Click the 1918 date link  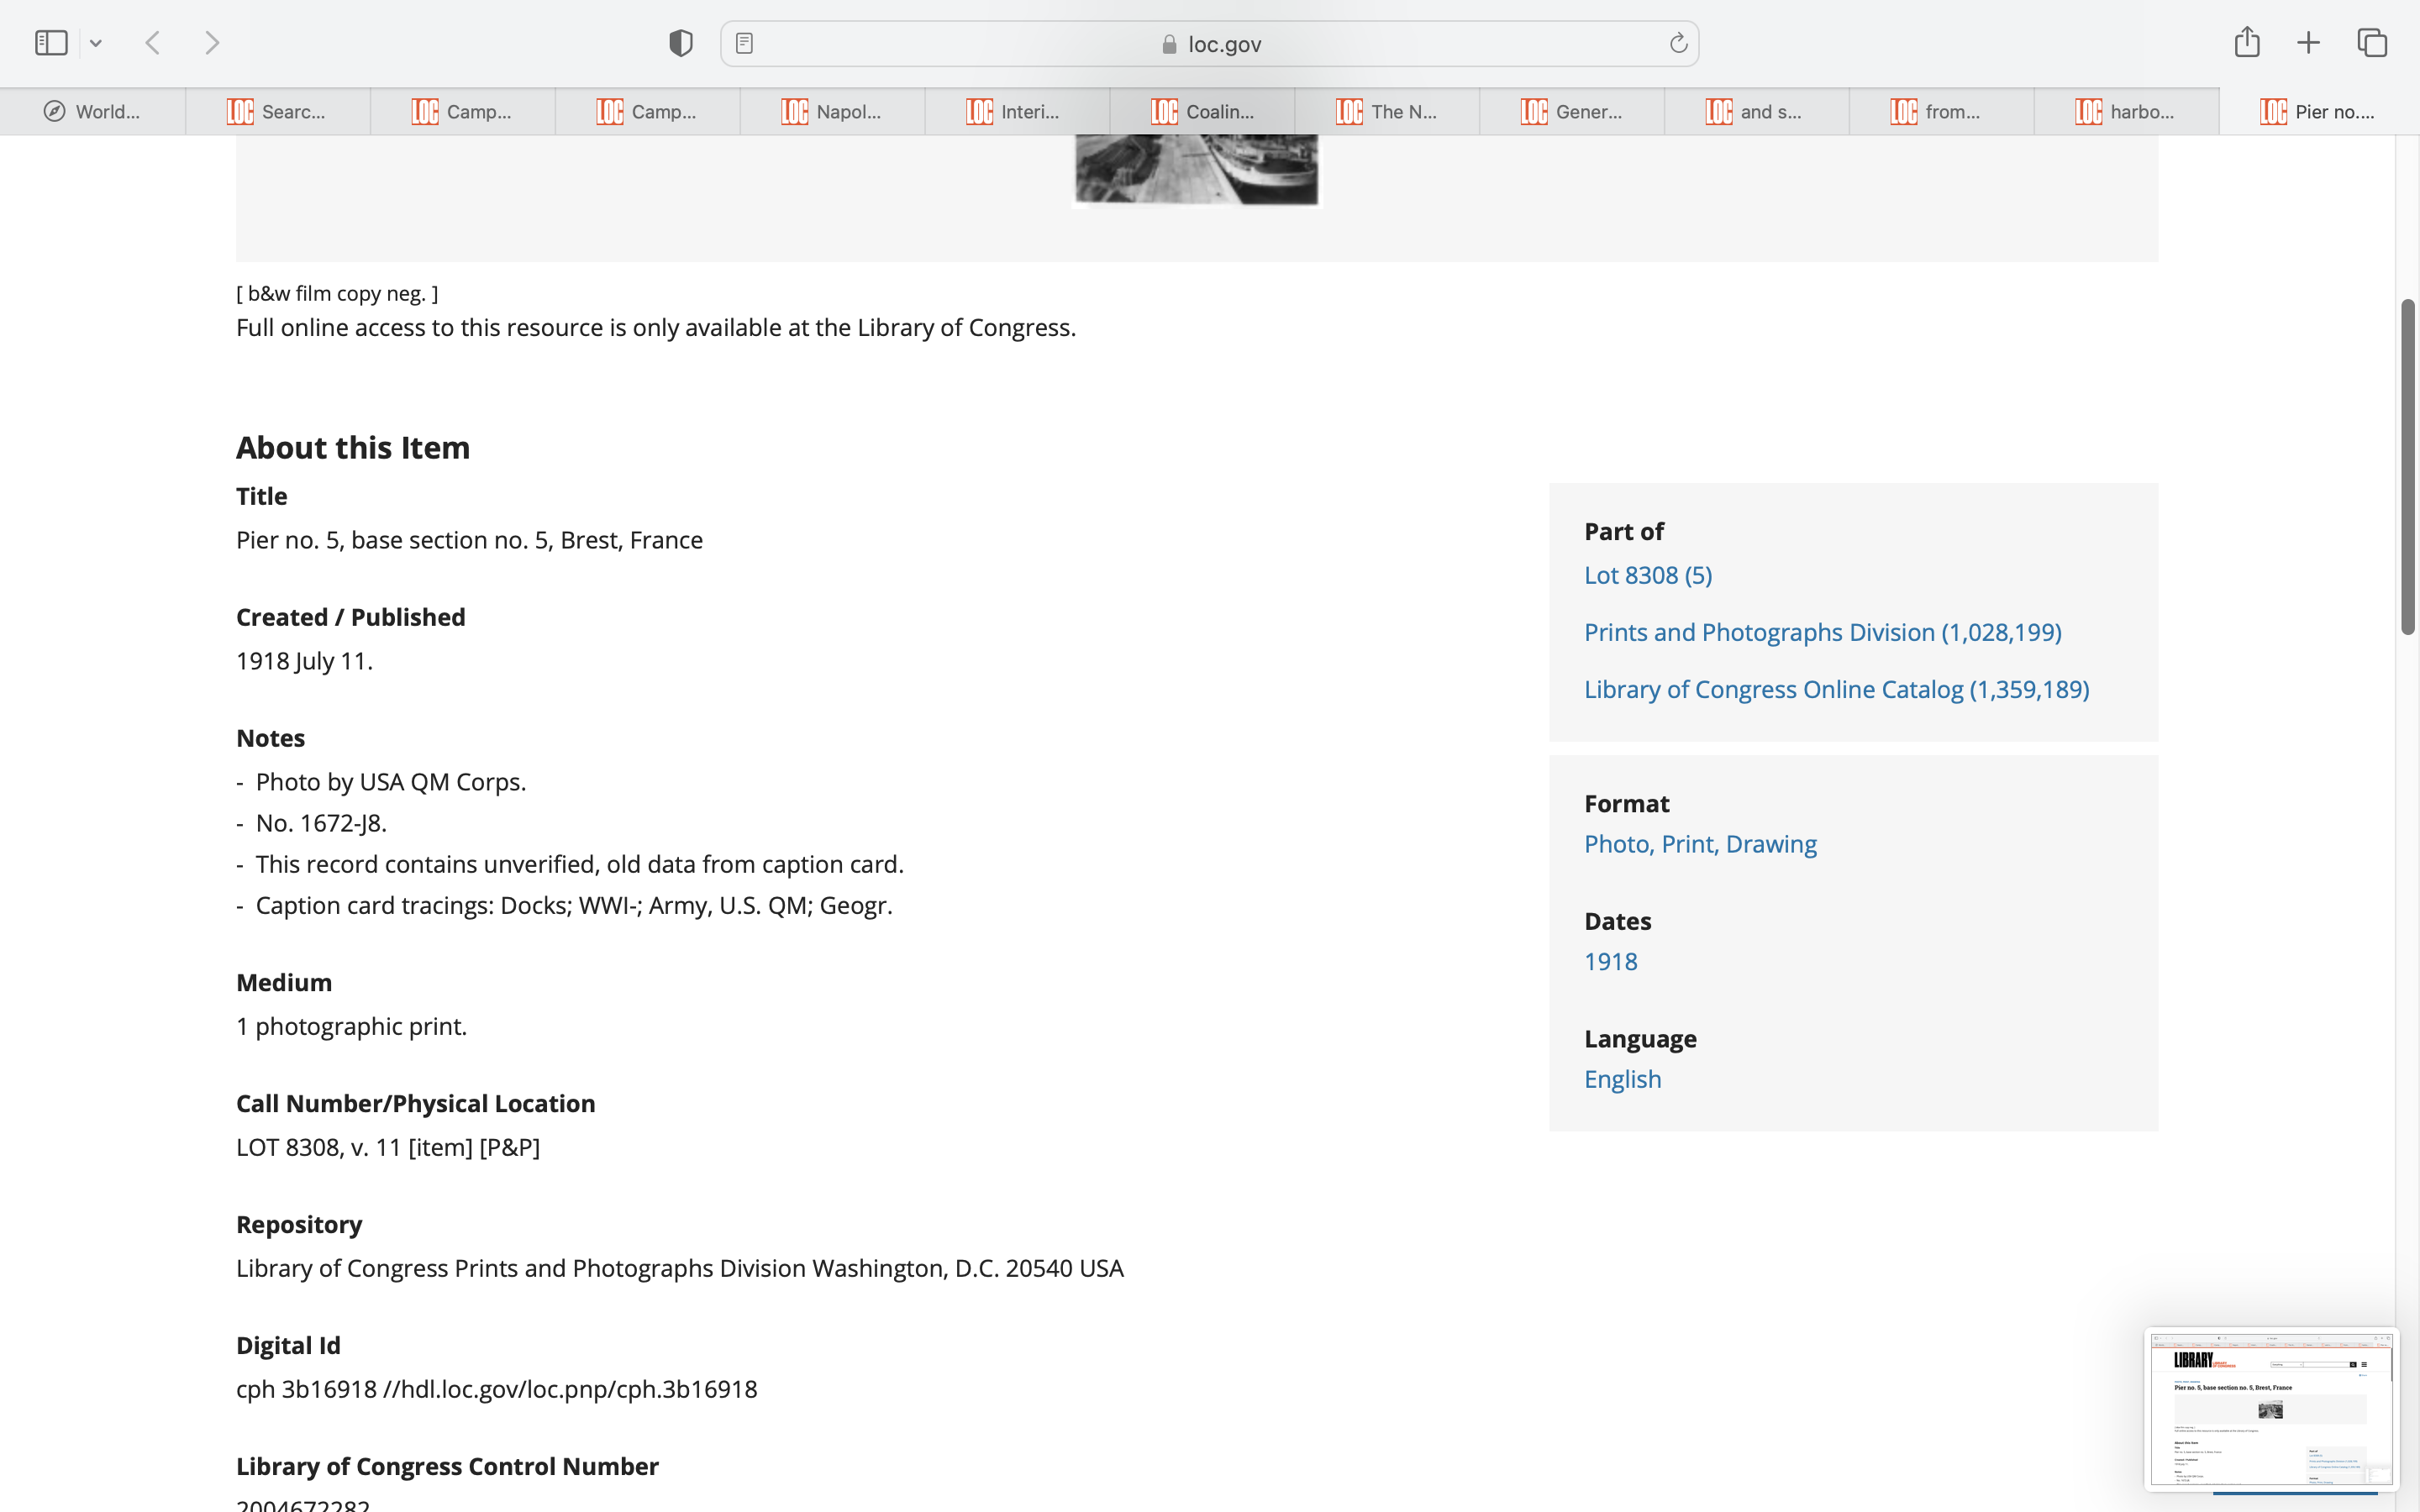click(1610, 961)
